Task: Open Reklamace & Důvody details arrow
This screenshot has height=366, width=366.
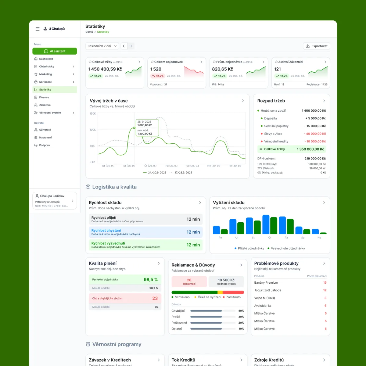Action: click(242, 265)
